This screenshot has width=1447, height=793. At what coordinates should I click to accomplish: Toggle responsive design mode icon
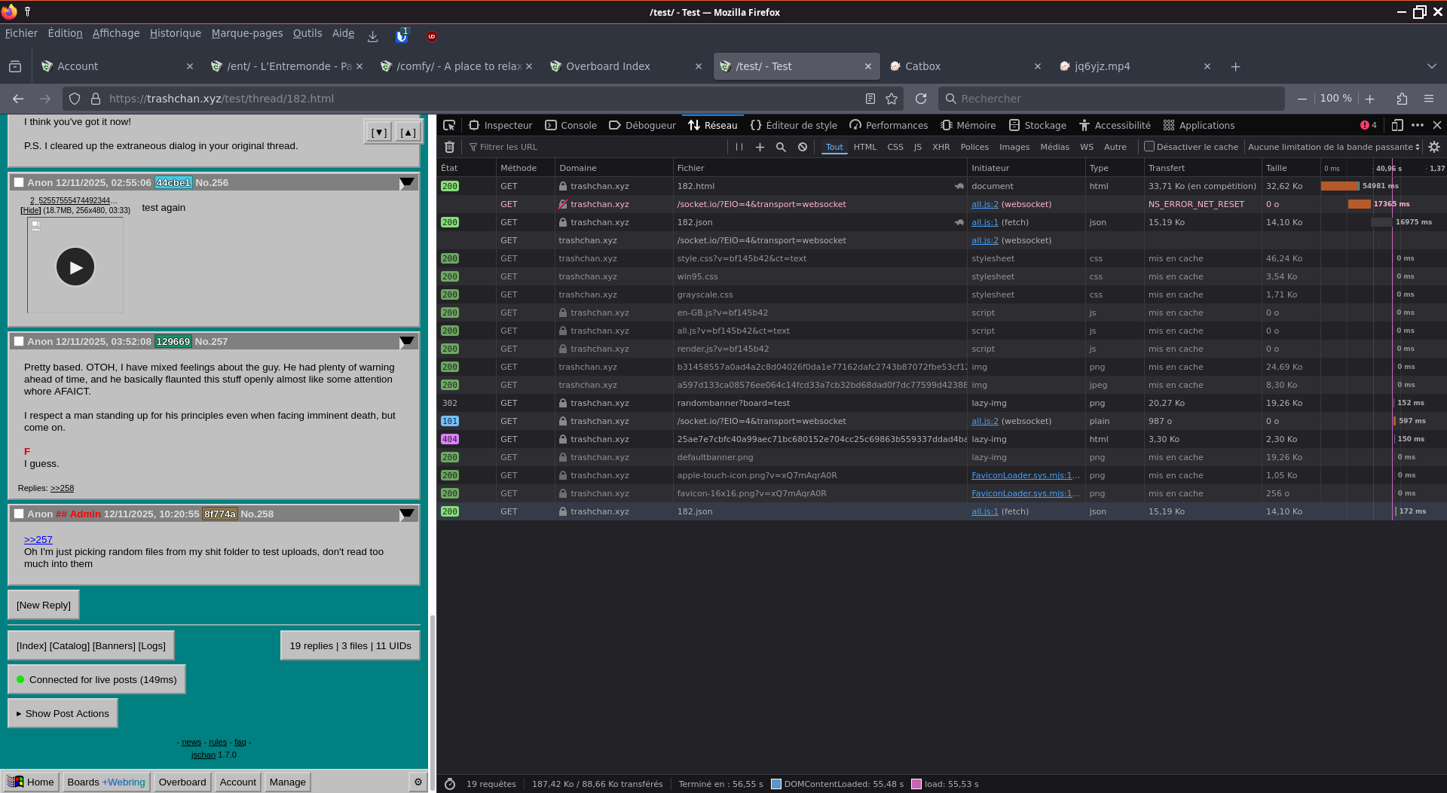[x=1397, y=125]
